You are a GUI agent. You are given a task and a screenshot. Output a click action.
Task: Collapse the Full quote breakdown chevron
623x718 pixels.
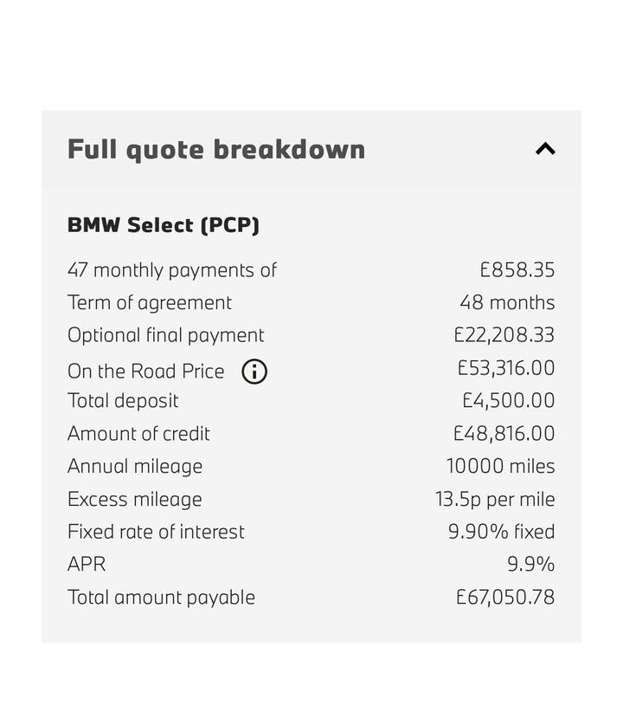coord(545,149)
